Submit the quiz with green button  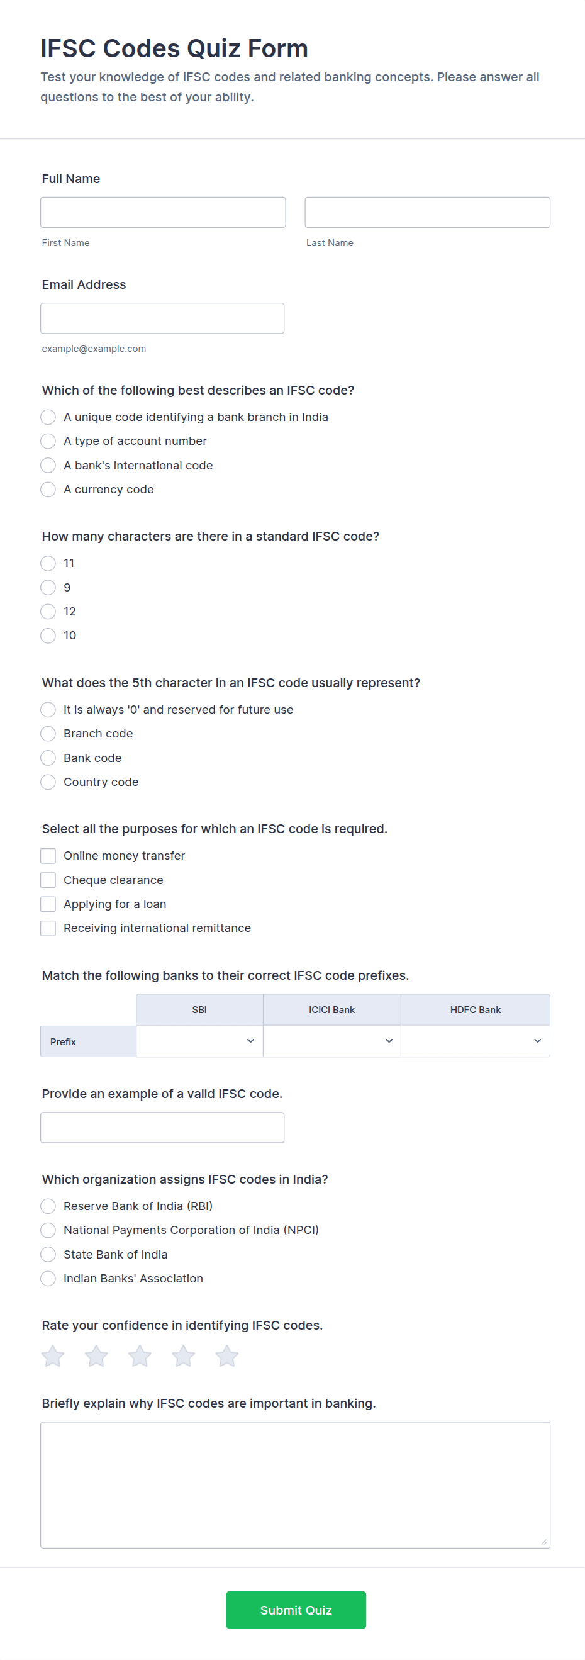(296, 1610)
